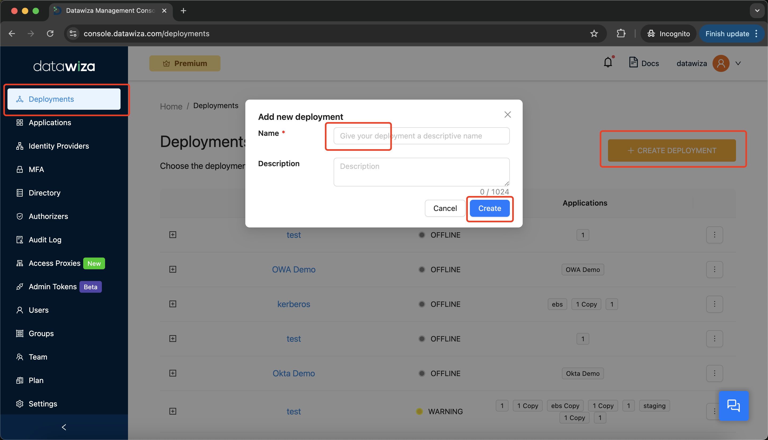Open the live chat widget
768x440 pixels.
coord(734,406)
